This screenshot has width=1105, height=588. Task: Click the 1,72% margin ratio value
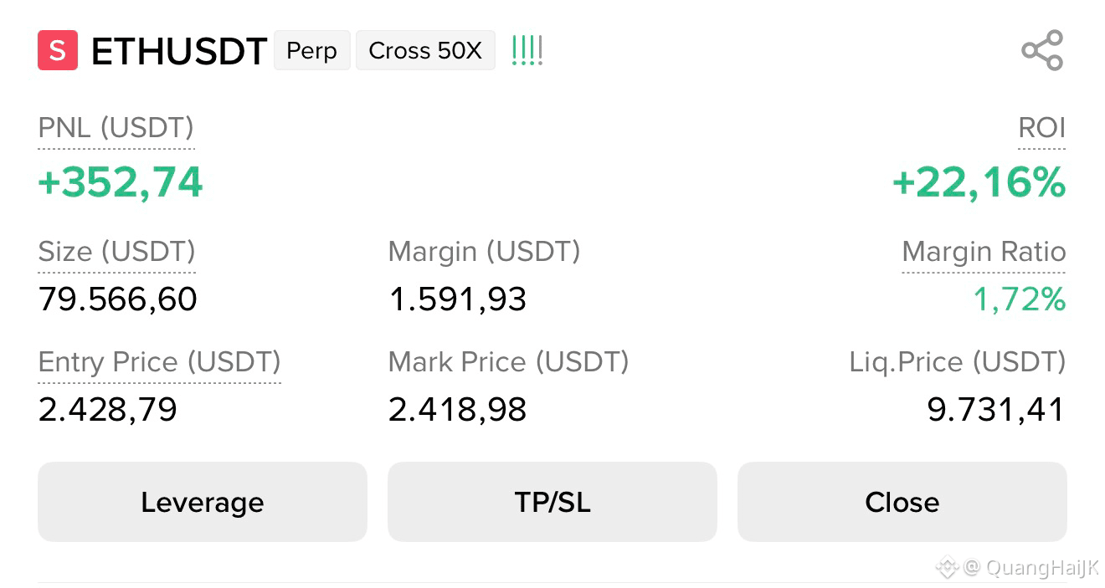tap(1019, 299)
